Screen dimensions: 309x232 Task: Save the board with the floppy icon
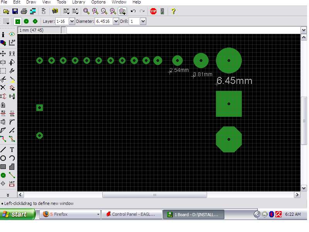click(x=15, y=11)
